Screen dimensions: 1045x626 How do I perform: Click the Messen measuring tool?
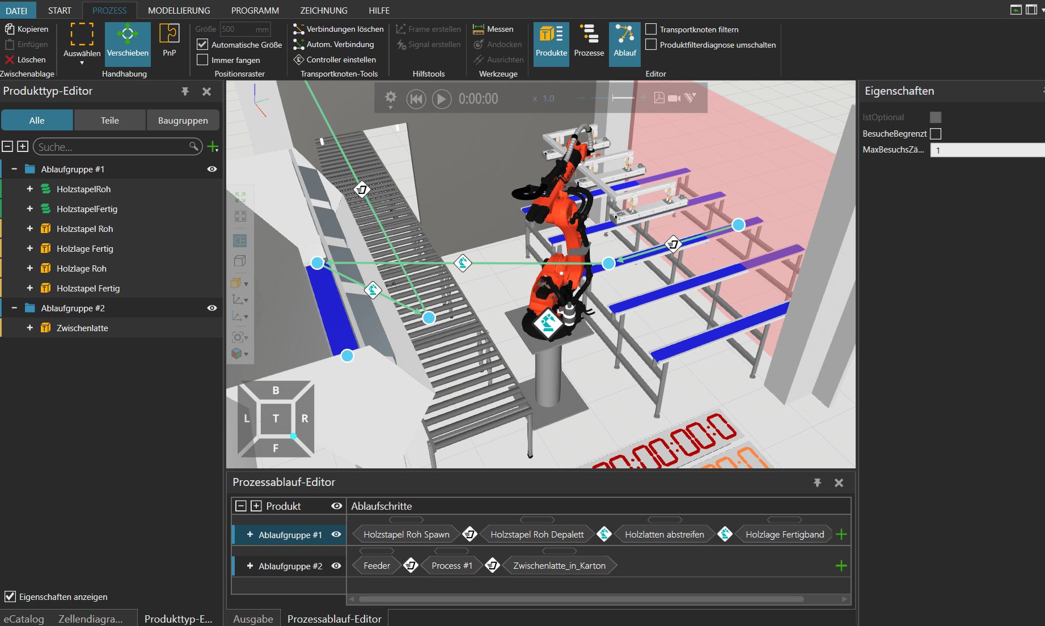(493, 29)
